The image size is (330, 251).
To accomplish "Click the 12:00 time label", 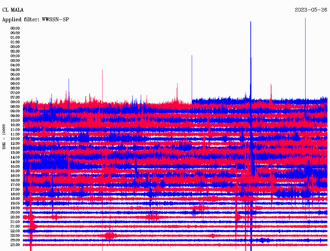I will (x=15, y=139).
